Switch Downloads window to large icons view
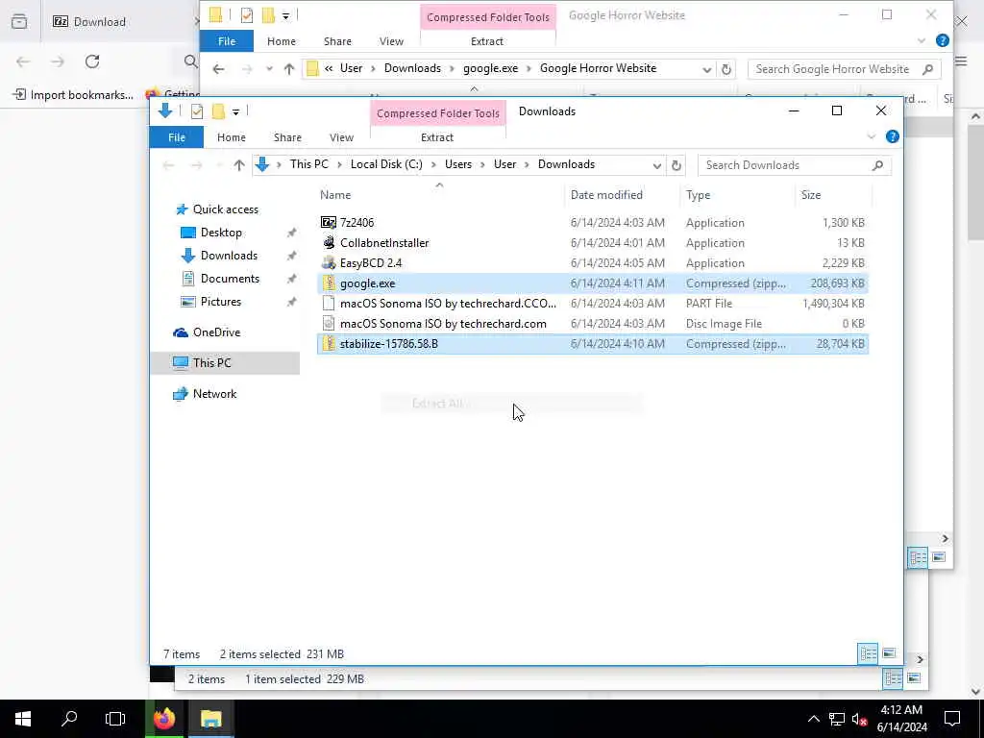 (889, 653)
